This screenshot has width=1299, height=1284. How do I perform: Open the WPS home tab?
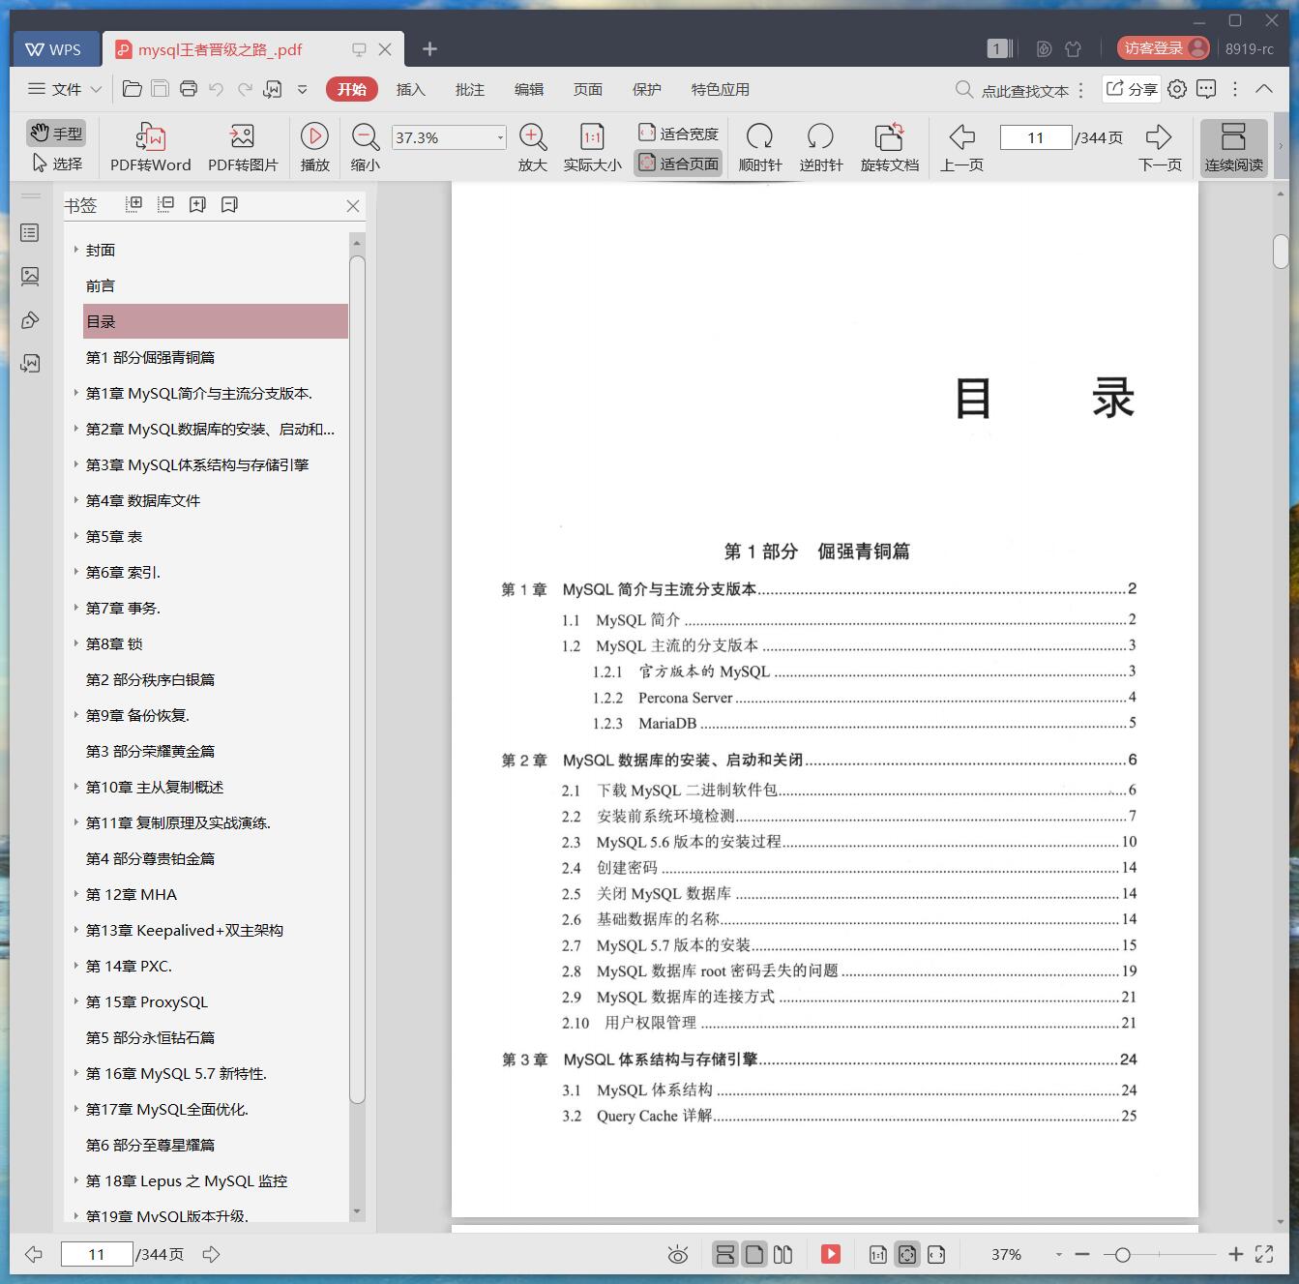pyautogui.click(x=54, y=49)
